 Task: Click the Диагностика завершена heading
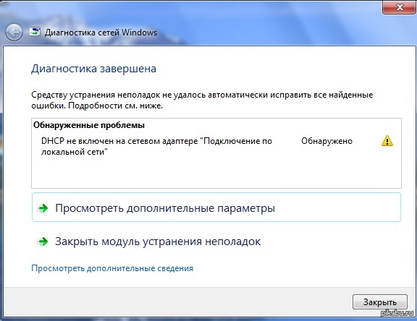[x=93, y=69]
